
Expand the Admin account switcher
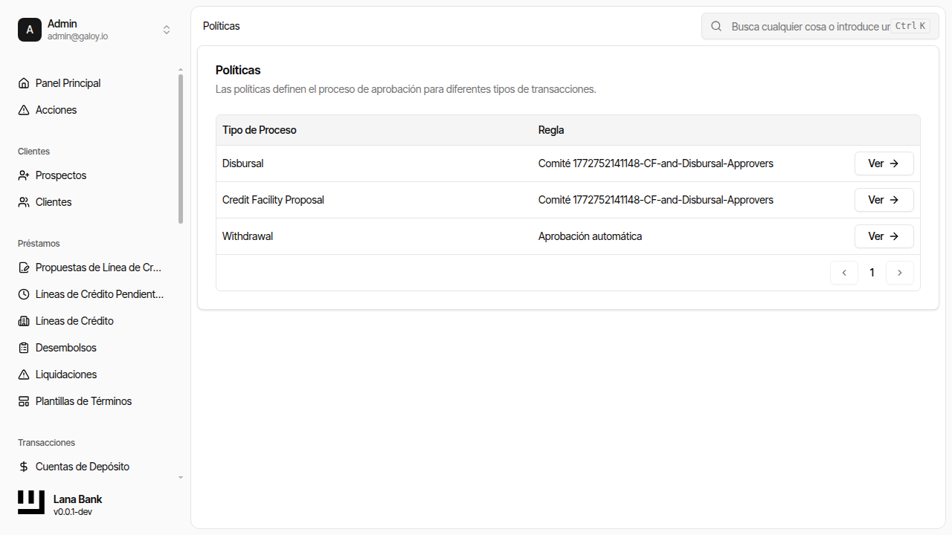(x=167, y=30)
